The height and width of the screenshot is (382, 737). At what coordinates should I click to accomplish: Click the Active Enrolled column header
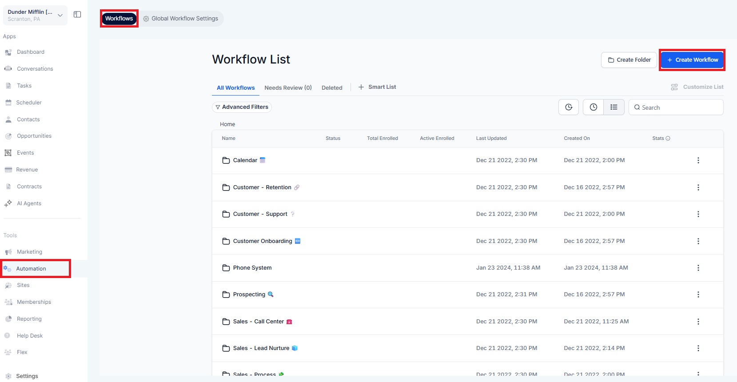[x=437, y=139]
